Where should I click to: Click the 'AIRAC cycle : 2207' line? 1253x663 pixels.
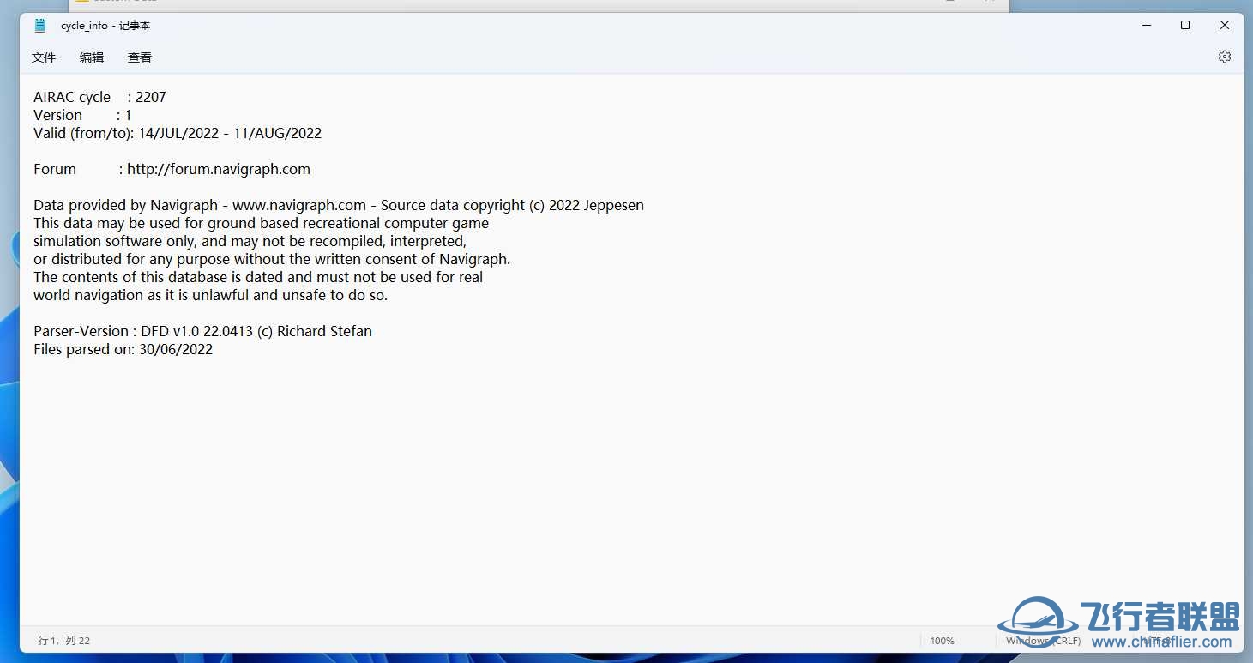coord(99,97)
